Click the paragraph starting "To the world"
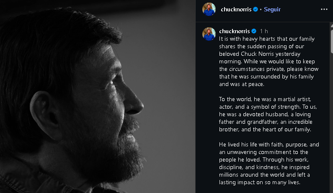 (266, 114)
